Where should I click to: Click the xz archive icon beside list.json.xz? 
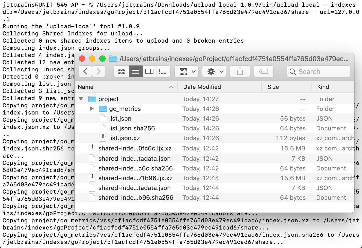point(103,138)
